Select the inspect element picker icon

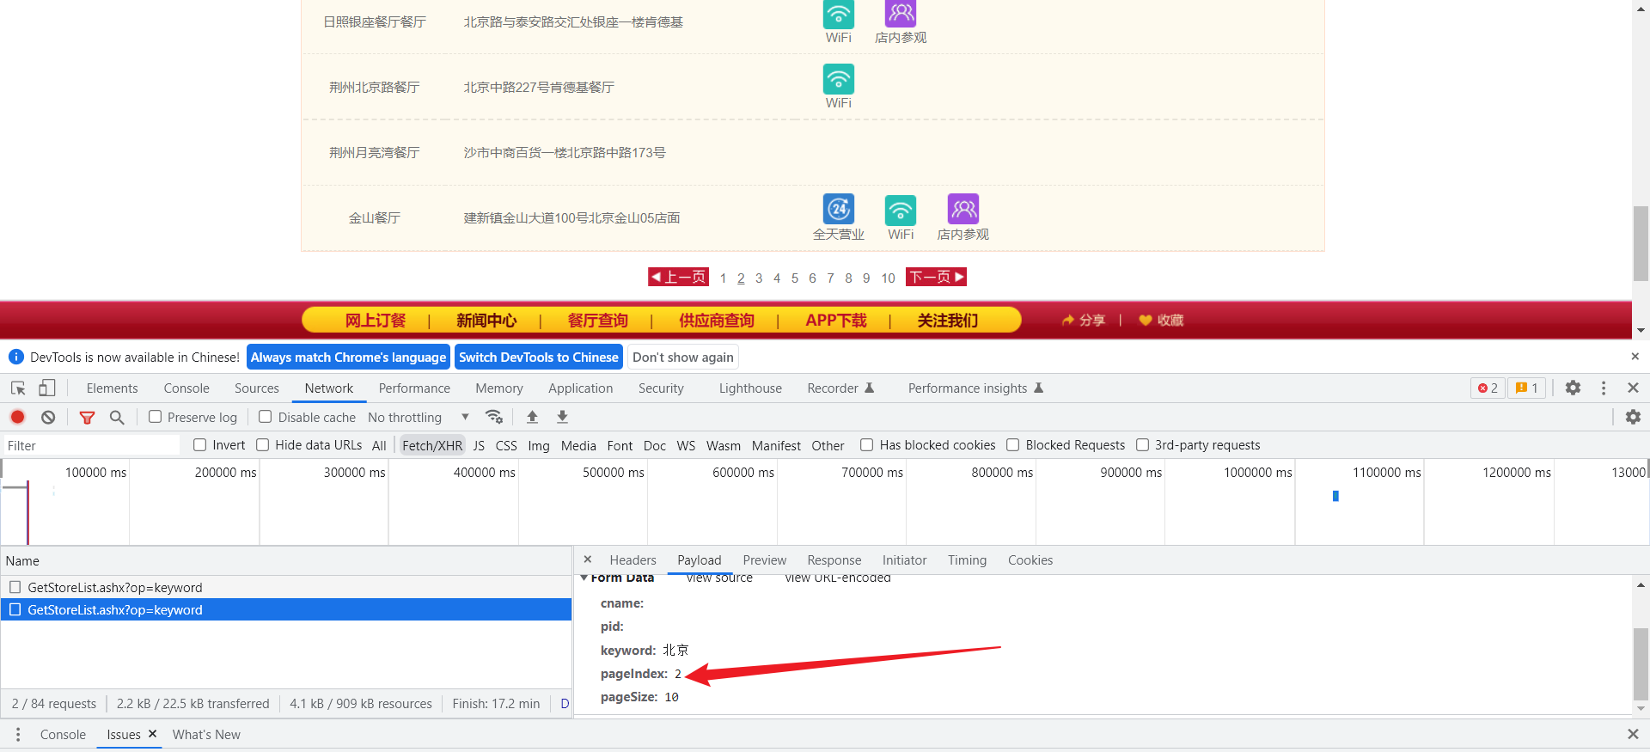[18, 388]
